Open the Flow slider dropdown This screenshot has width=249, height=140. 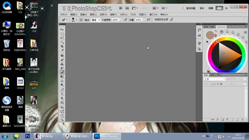point(144,20)
